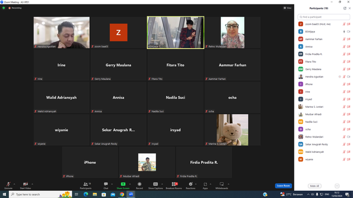Click BSWijaya's microphone icon in participant list
Image resolution: width=353 pixels, height=198 pixels.
(x=344, y=32)
